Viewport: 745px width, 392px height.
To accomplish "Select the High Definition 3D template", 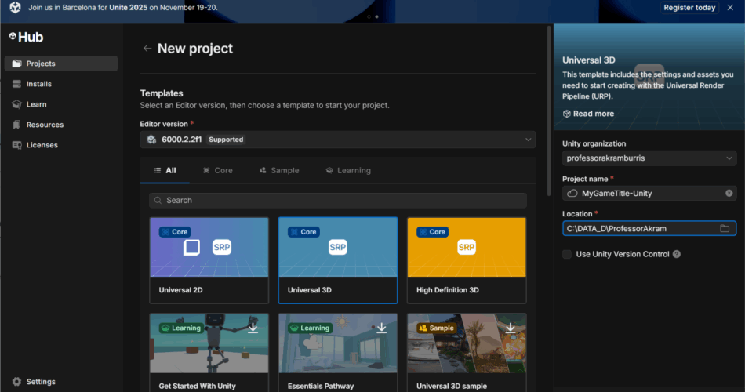I will tap(467, 260).
